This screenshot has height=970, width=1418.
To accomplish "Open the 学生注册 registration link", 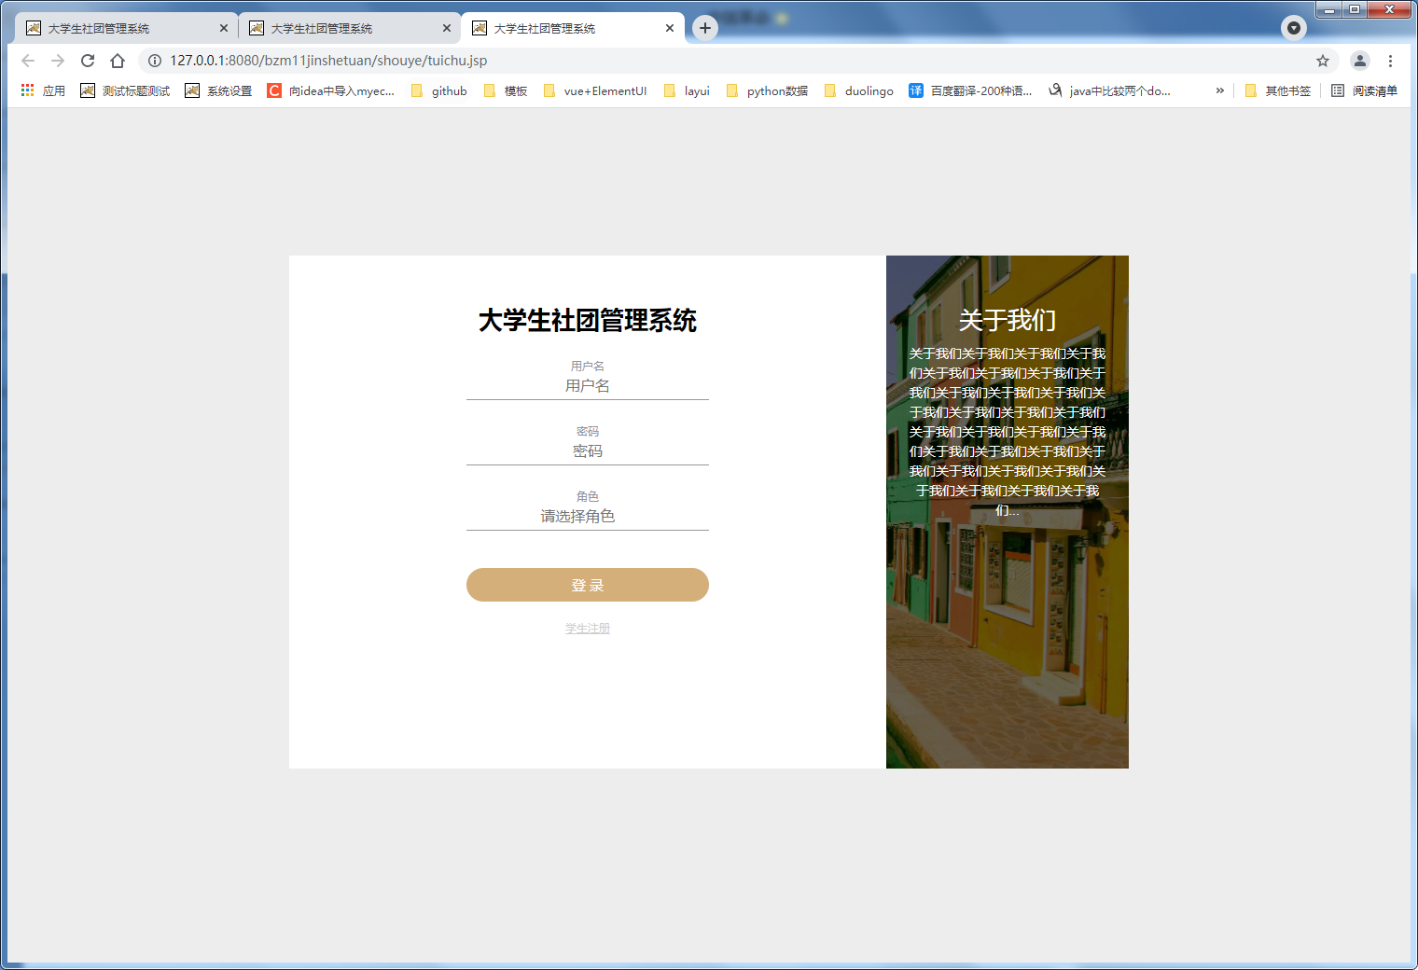I will pyautogui.click(x=588, y=629).
